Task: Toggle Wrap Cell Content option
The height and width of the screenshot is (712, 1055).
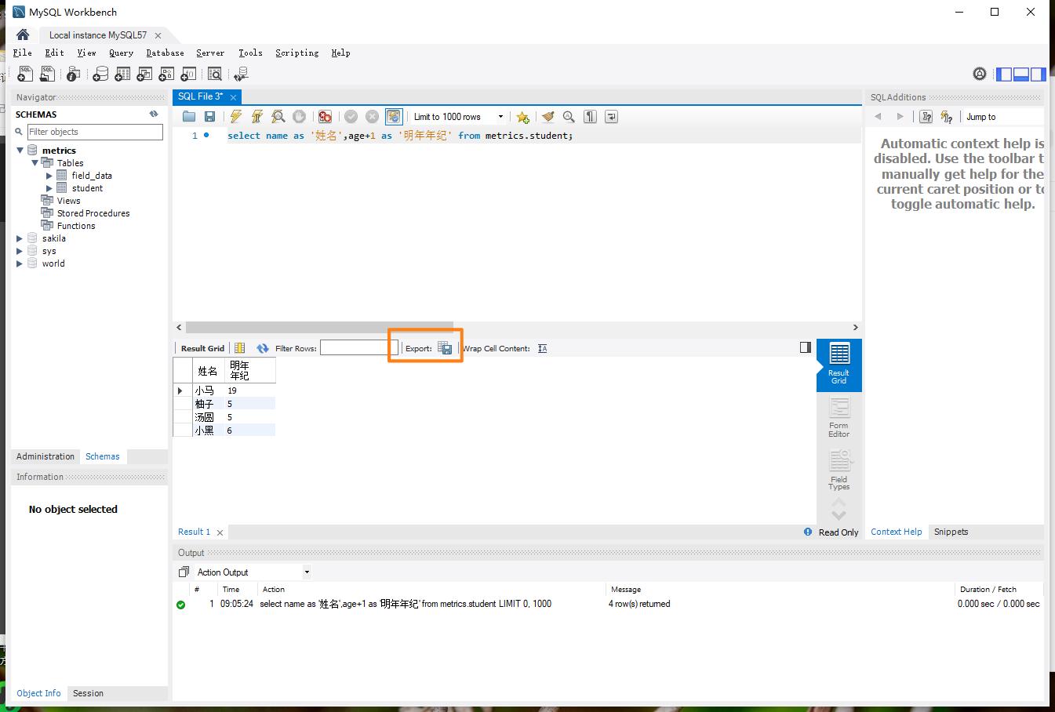Action: tap(542, 348)
